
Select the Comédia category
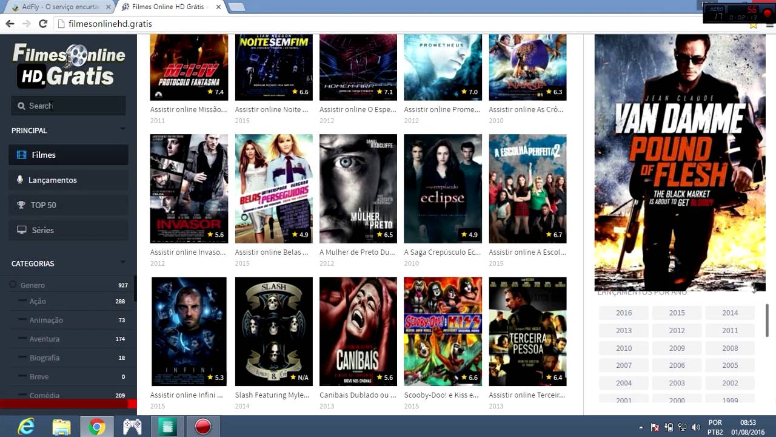44,395
